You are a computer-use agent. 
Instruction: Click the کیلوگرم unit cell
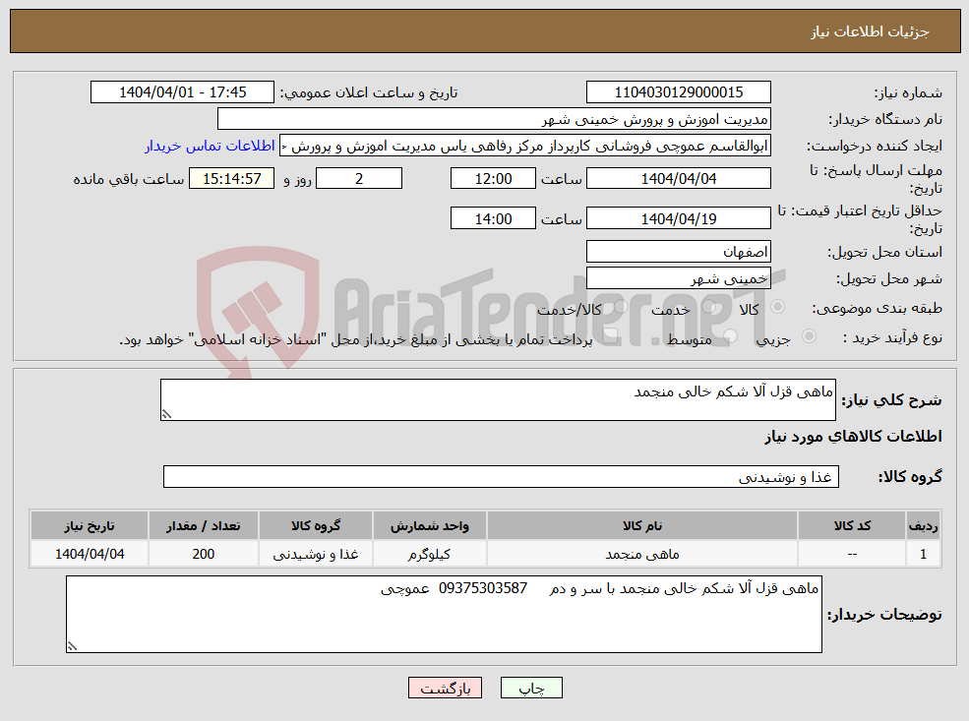click(x=430, y=554)
